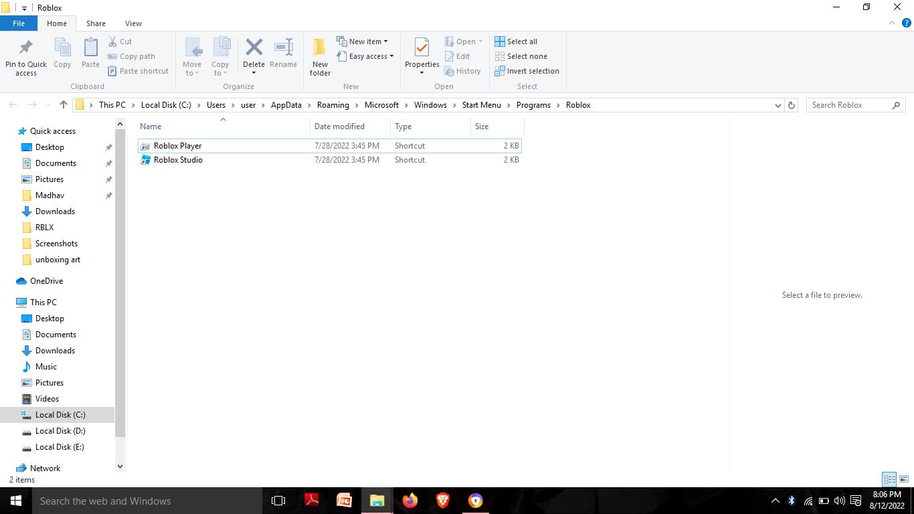Viewport: 914px width, 514px height.
Task: Select the Roblox Player shortcut
Action: click(329, 145)
